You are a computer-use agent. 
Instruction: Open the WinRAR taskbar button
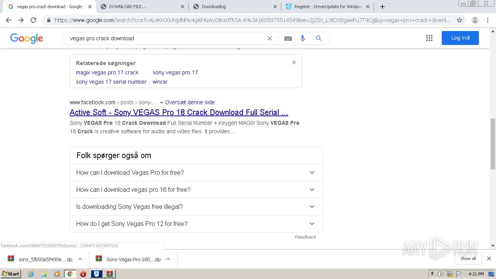(109, 274)
